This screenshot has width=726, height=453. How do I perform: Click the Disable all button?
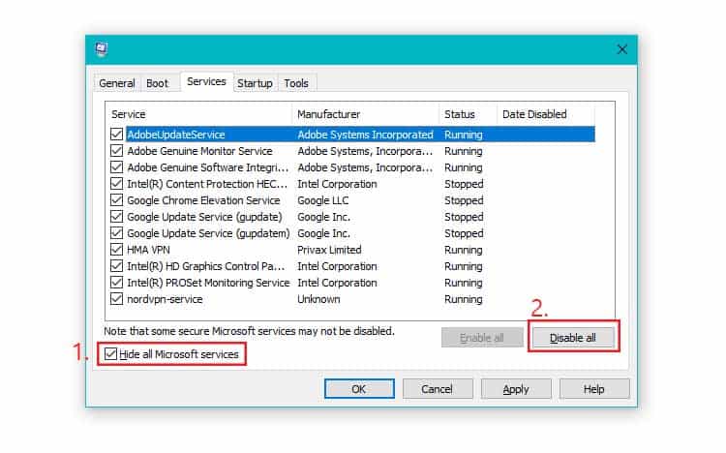[x=573, y=338]
